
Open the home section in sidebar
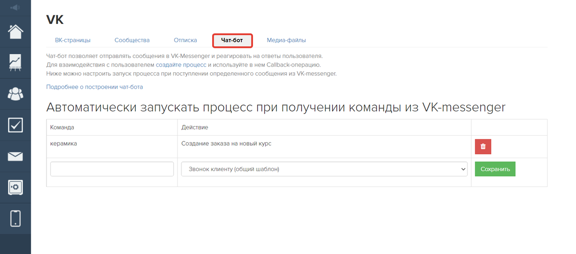[x=15, y=32]
